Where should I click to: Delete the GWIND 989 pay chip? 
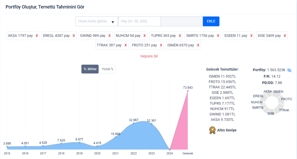[x=109, y=36]
